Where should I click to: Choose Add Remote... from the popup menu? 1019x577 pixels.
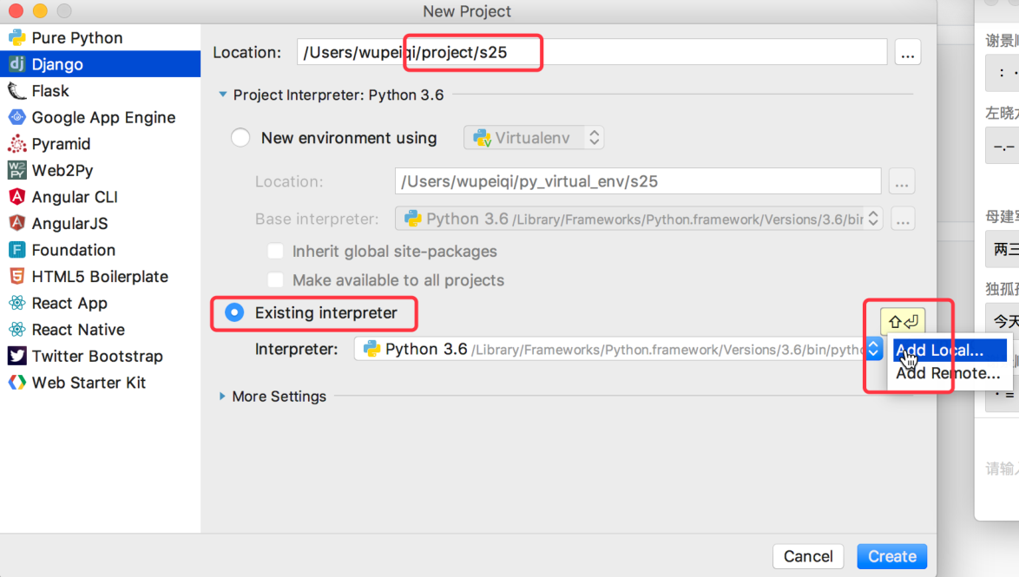click(948, 374)
